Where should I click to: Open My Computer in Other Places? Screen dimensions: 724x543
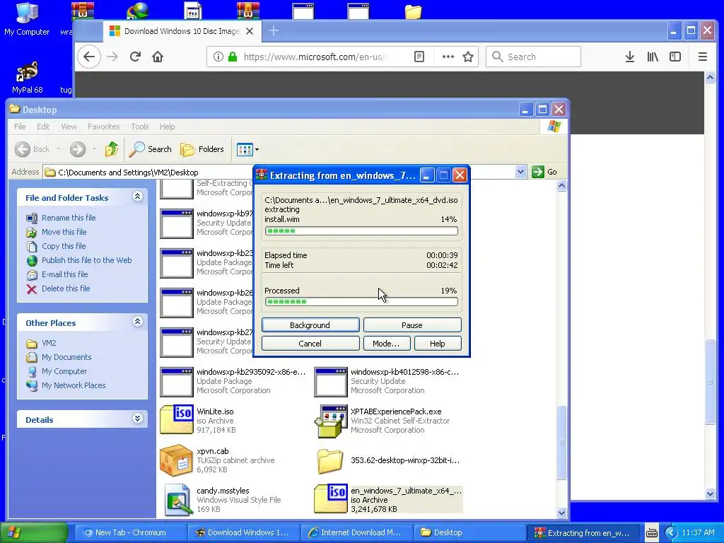[64, 371]
